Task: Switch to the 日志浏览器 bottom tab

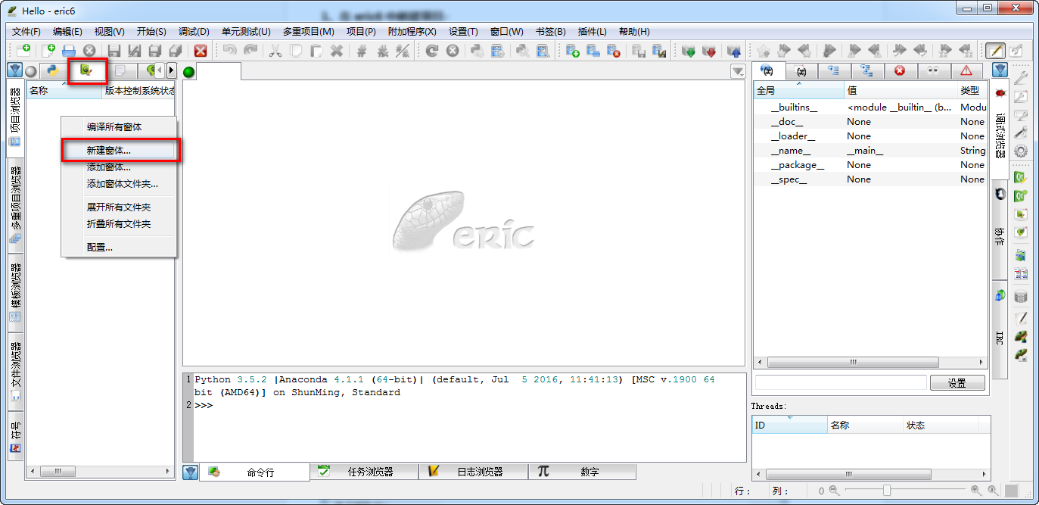Action: point(473,472)
